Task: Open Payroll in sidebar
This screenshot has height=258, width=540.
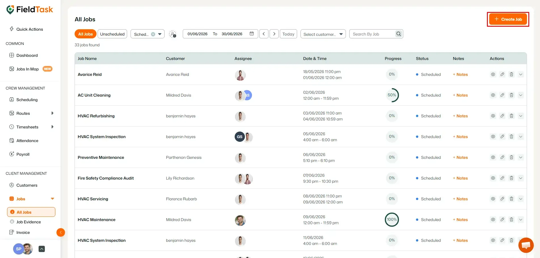Action: [20, 154]
